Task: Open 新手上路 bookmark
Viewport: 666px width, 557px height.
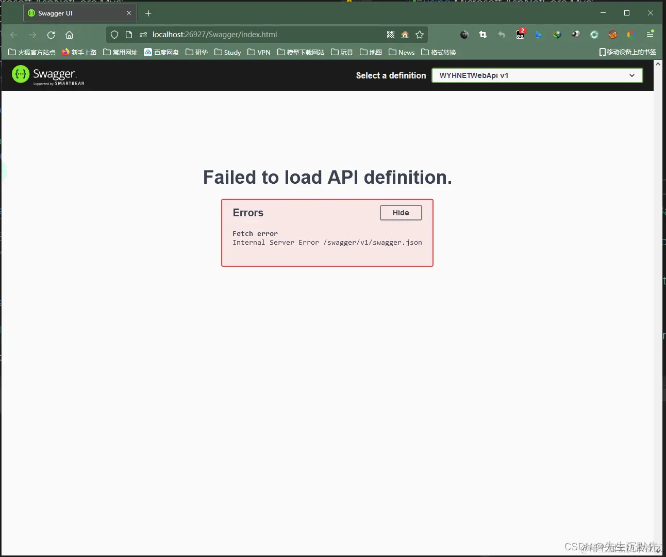Action: click(79, 52)
